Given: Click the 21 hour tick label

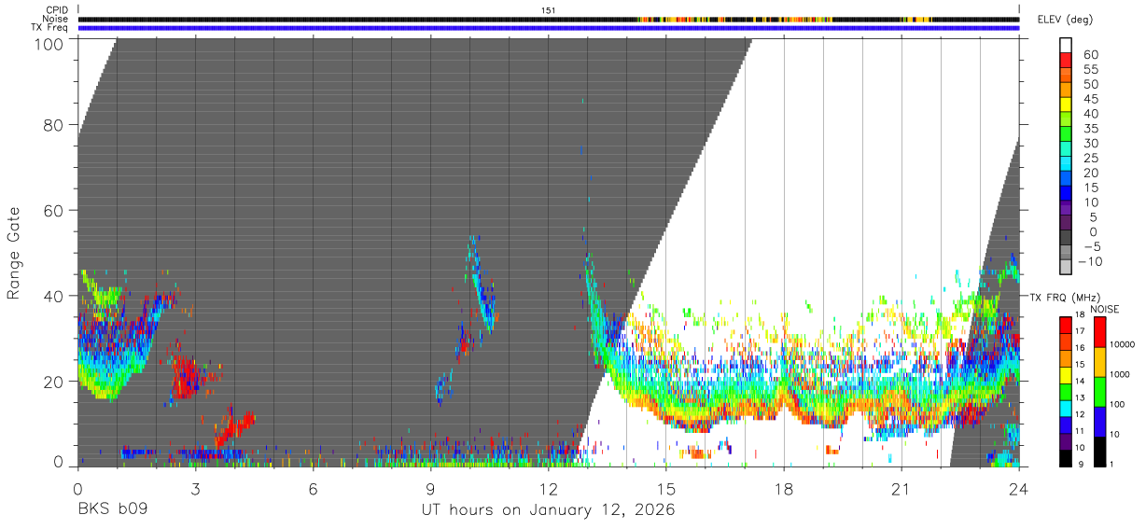Looking at the screenshot, I should (901, 488).
